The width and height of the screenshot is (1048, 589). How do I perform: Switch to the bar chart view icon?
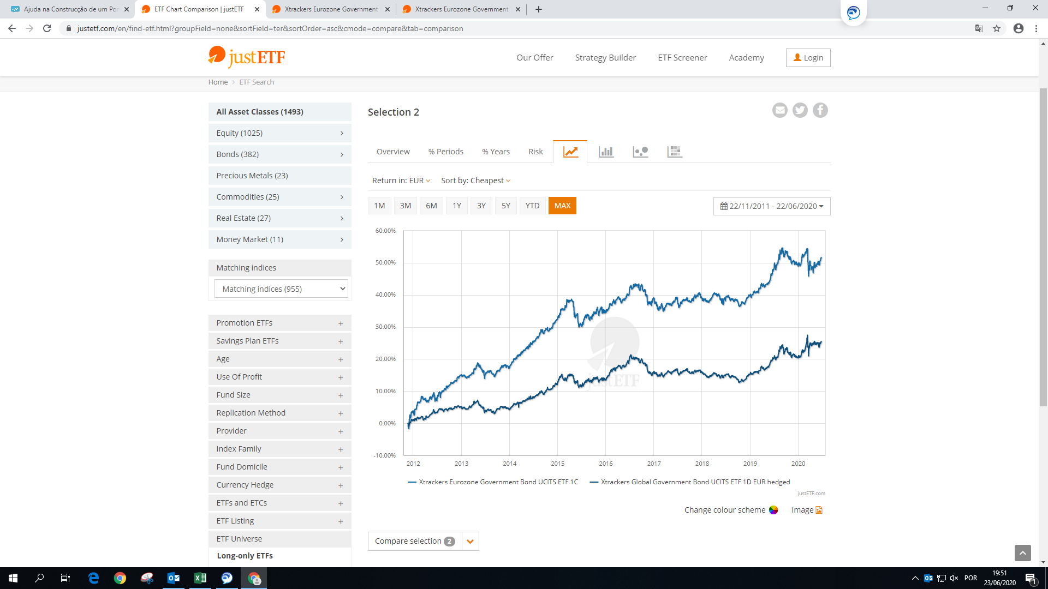(606, 152)
